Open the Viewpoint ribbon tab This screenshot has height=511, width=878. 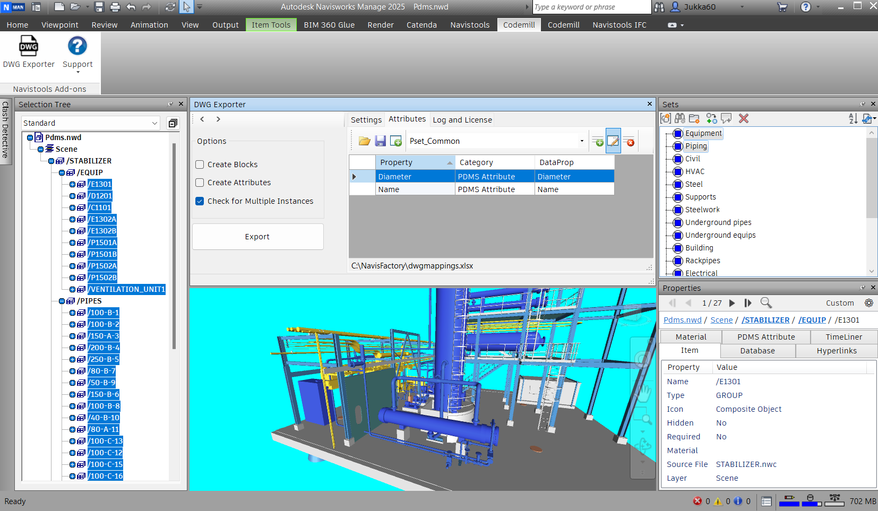pos(59,25)
